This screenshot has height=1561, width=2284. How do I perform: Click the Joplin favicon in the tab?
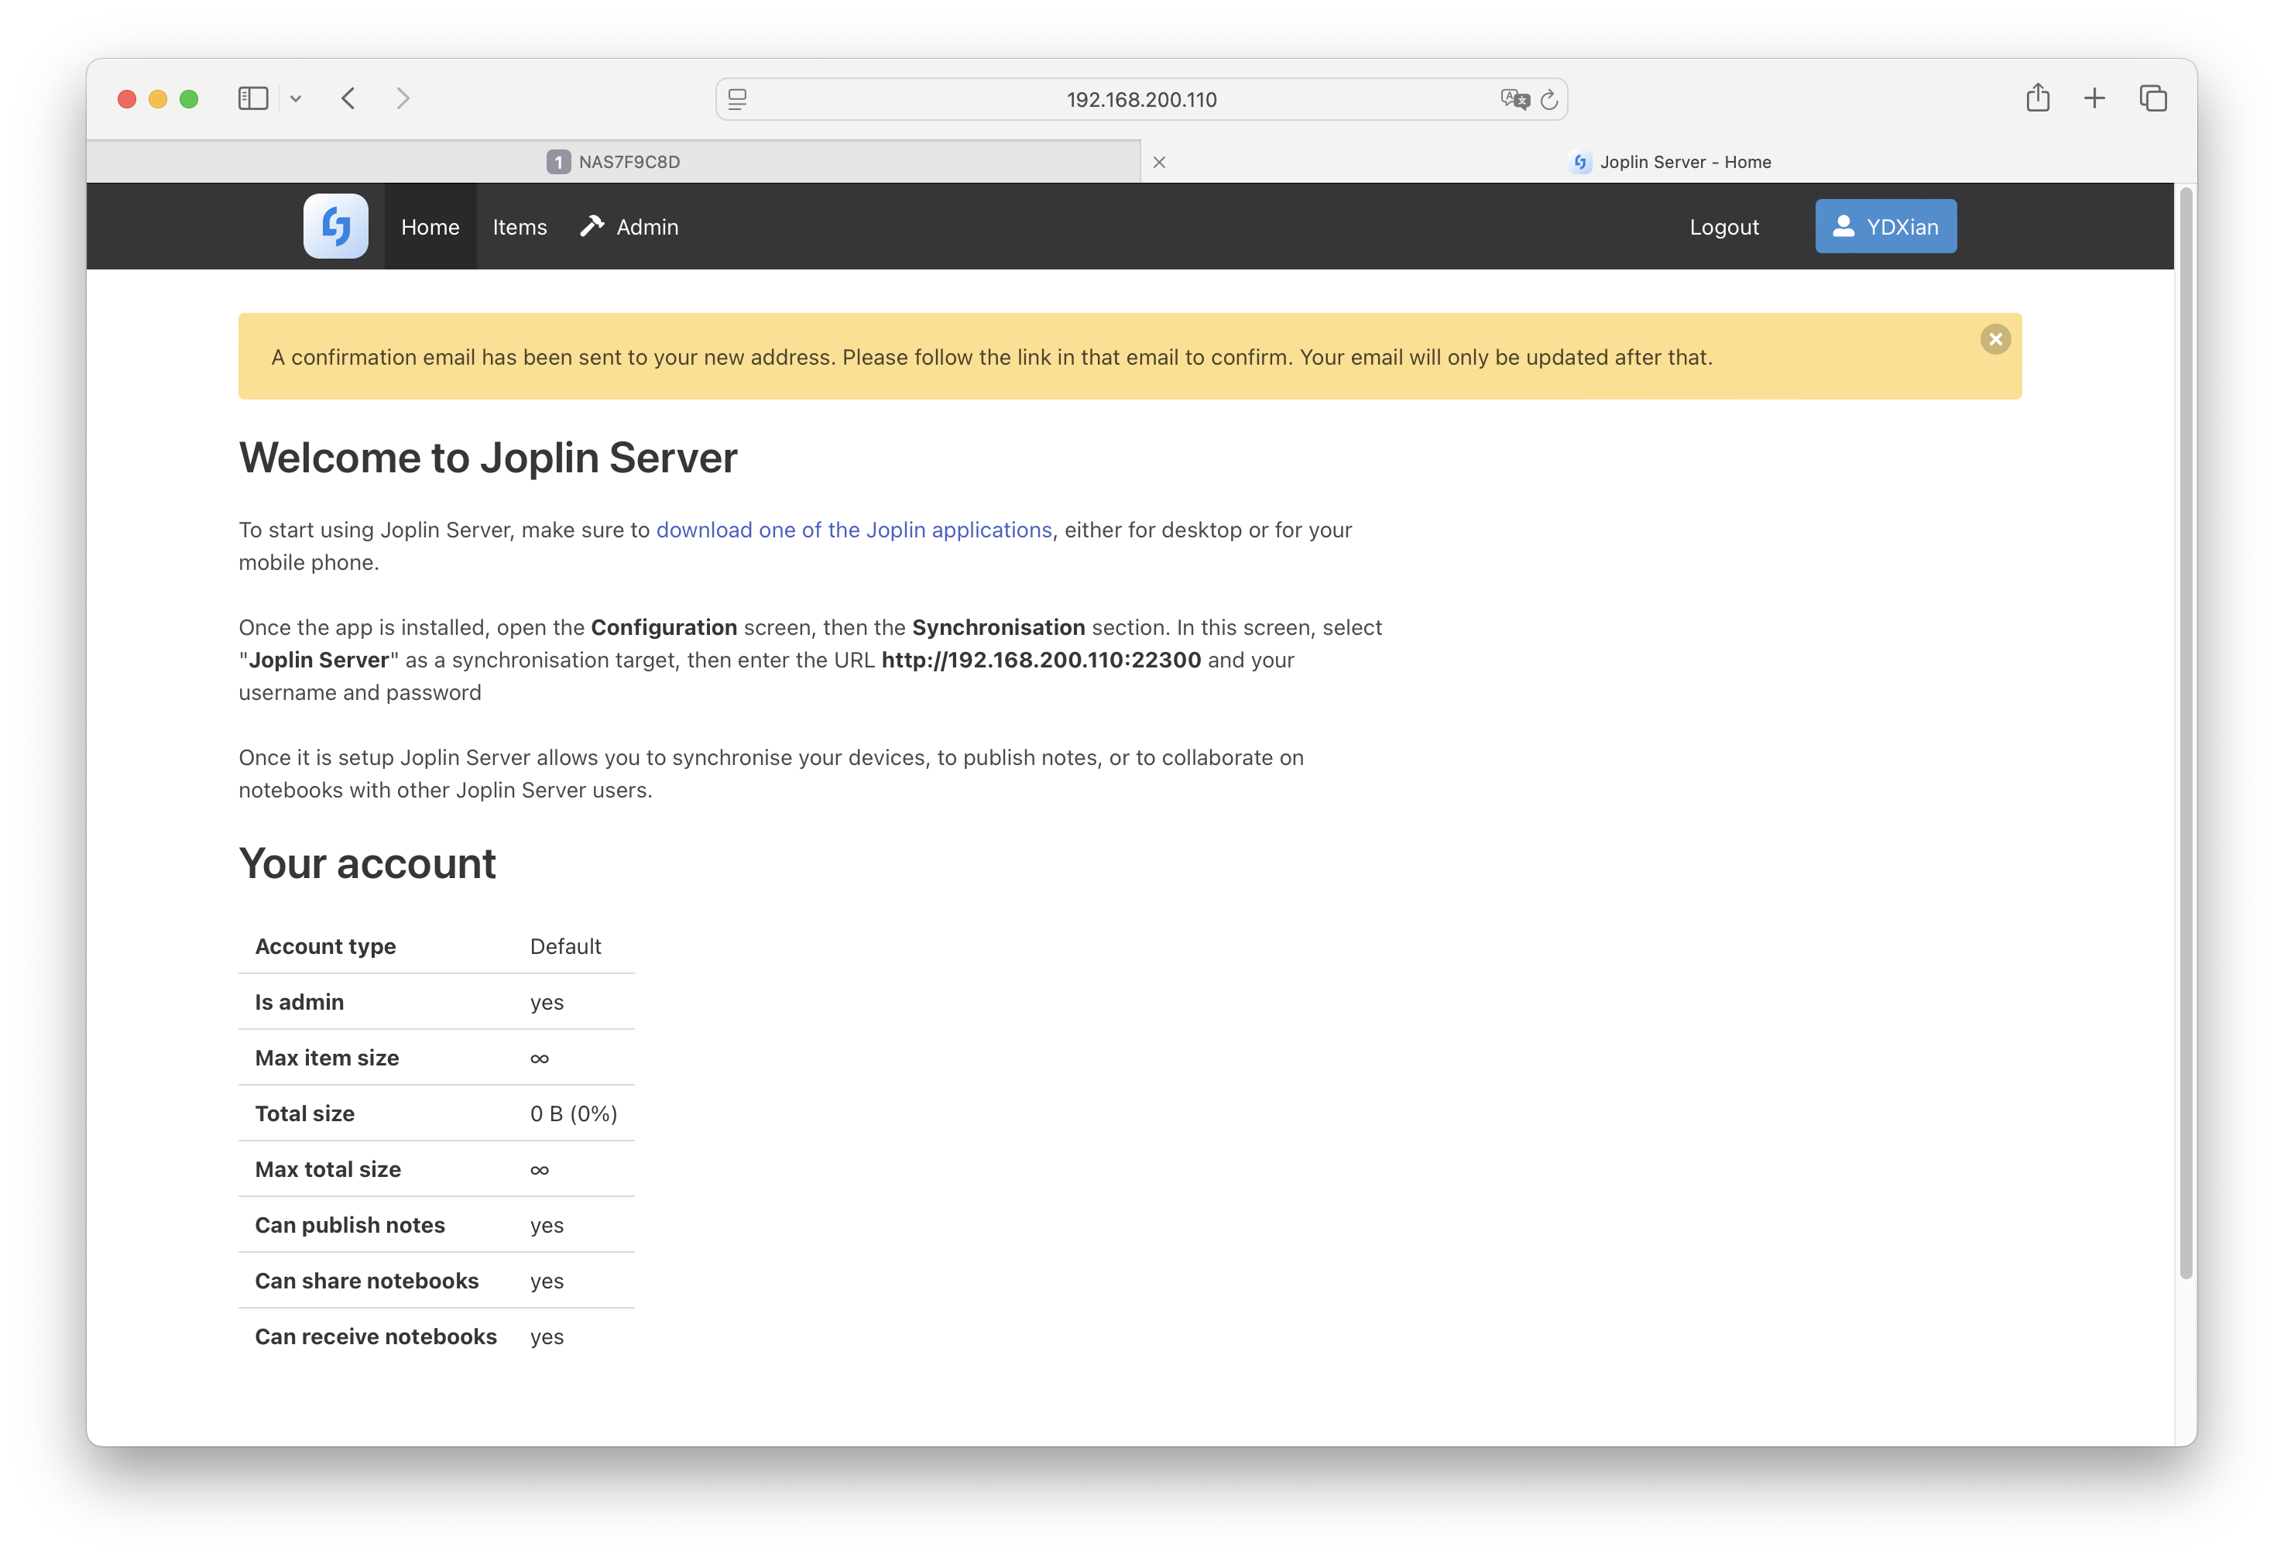pos(1579,162)
